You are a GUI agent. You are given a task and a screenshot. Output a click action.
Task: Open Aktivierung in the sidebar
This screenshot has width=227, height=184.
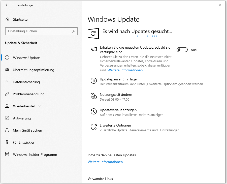click(x=22, y=118)
